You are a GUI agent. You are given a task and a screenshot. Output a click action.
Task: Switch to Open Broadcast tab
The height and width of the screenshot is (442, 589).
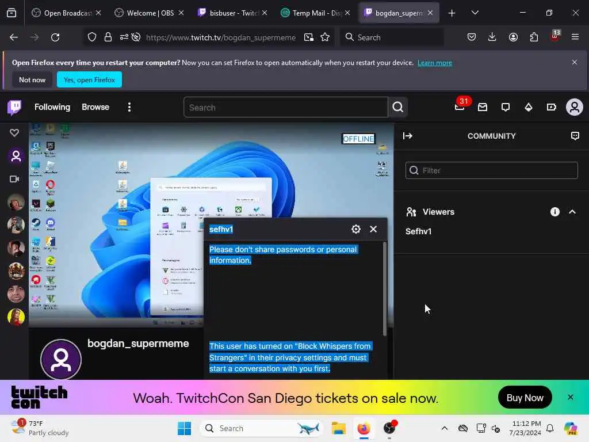[66, 13]
